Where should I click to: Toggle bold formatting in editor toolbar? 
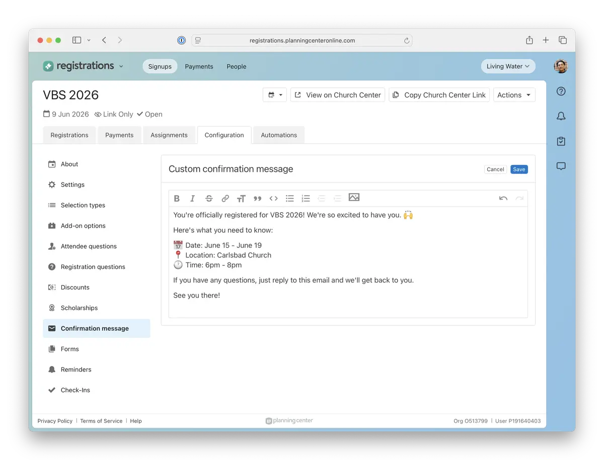point(177,199)
